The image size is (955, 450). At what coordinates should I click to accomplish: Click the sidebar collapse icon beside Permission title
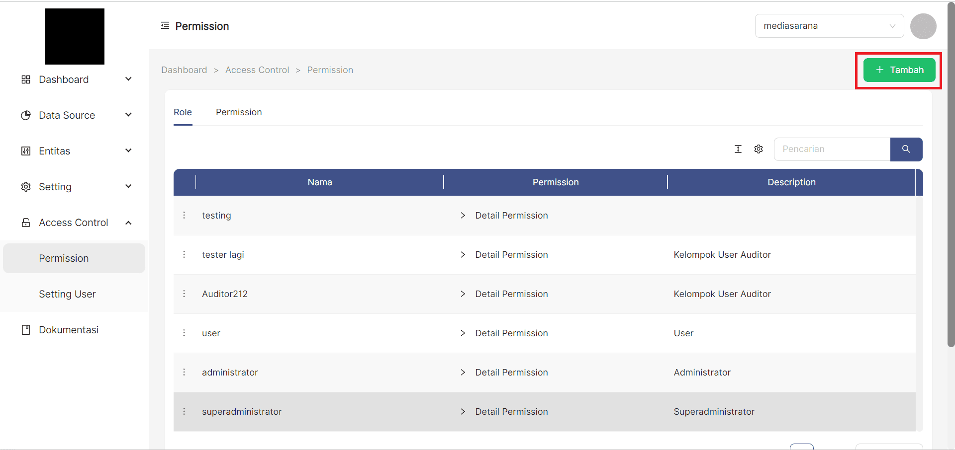click(x=165, y=26)
